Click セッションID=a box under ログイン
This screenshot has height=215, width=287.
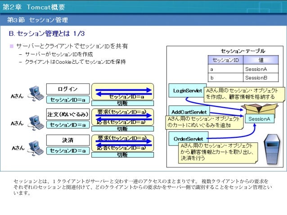(x=68, y=100)
